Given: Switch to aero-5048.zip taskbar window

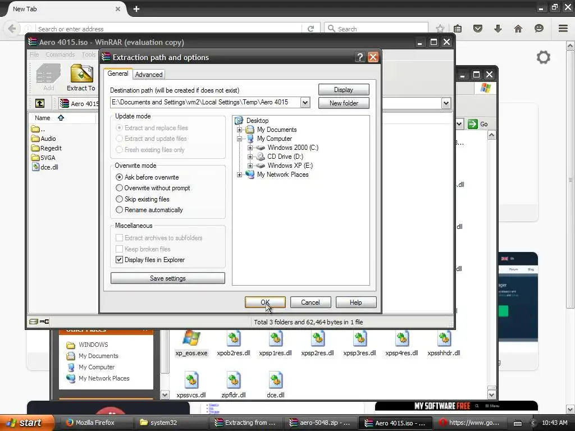Looking at the screenshot, I should click(319, 423).
